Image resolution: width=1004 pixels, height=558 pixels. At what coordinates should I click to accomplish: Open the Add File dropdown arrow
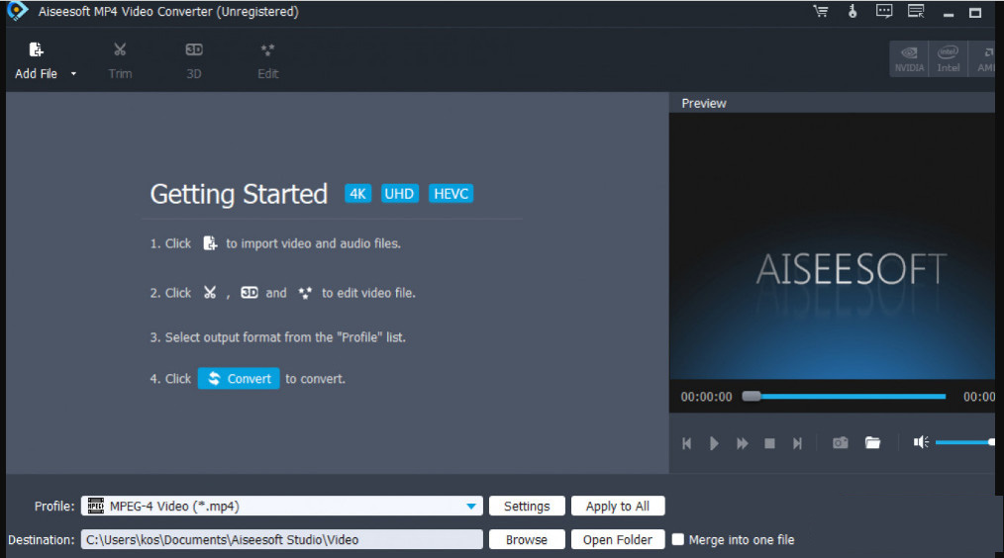[x=73, y=73]
